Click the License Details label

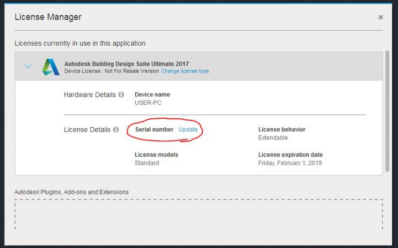click(x=87, y=130)
